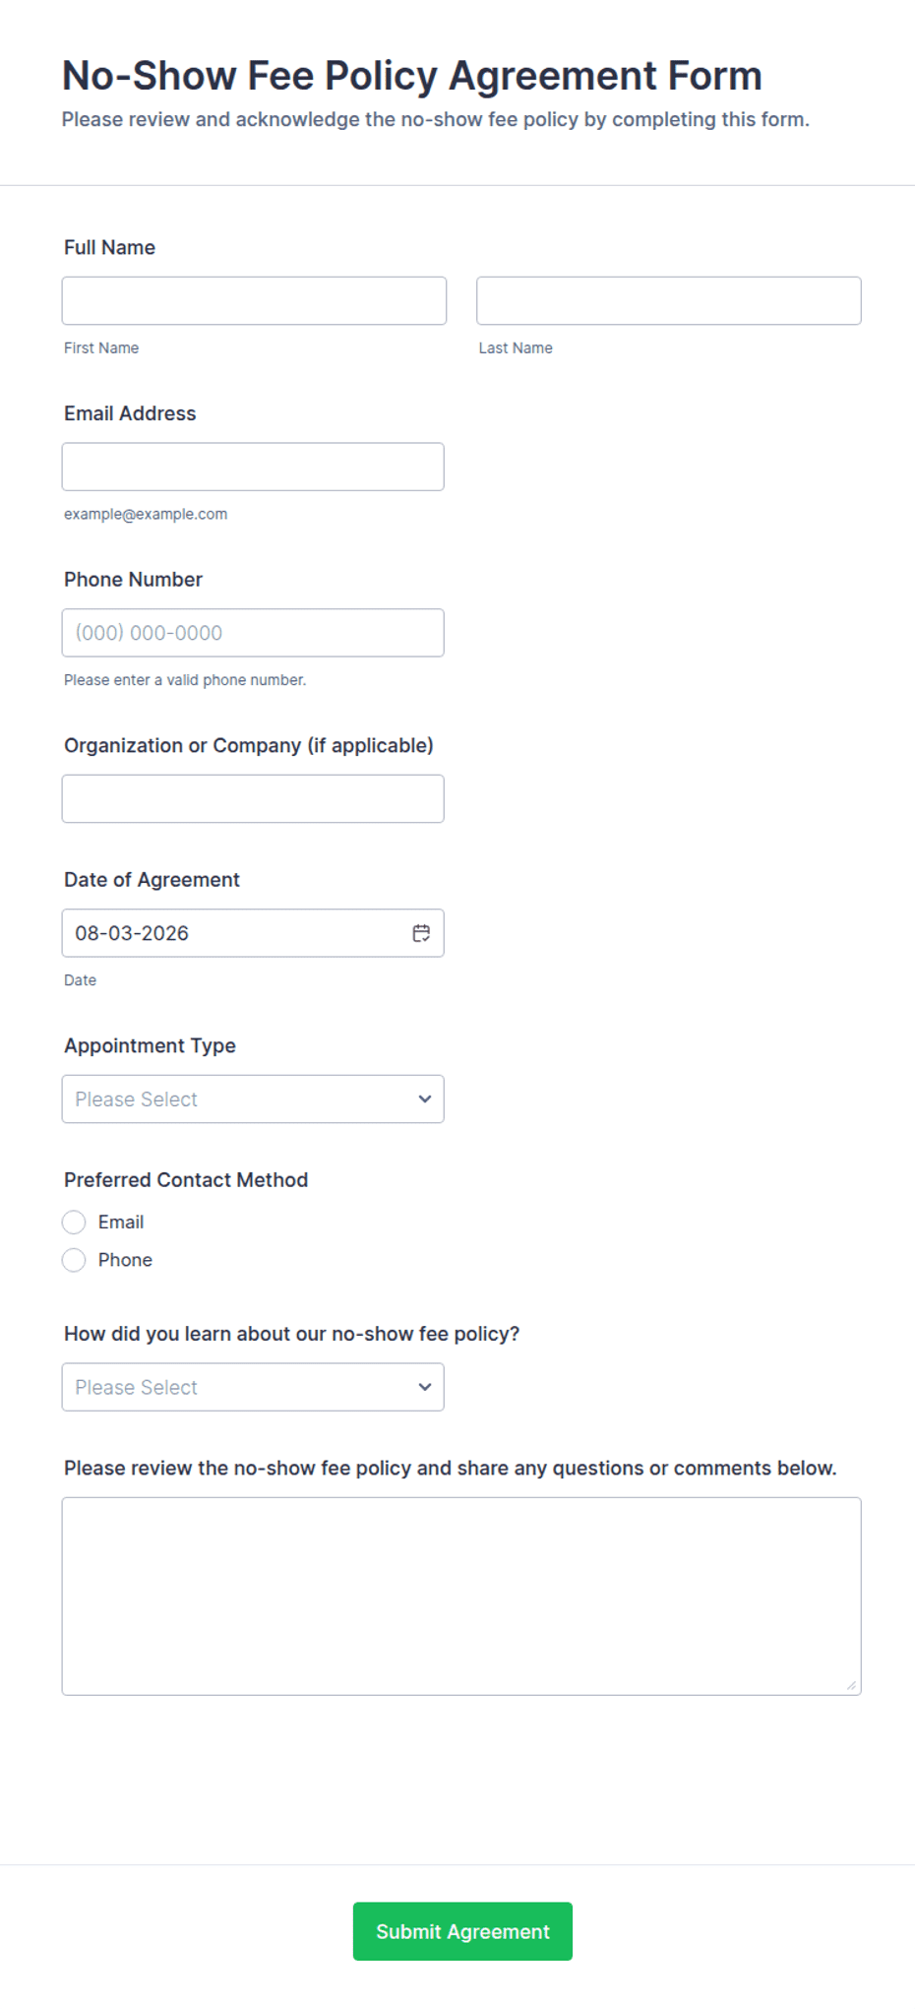The width and height of the screenshot is (915, 2009).
Task: Click the Appointment Type chevron arrow
Action: [x=425, y=1099]
